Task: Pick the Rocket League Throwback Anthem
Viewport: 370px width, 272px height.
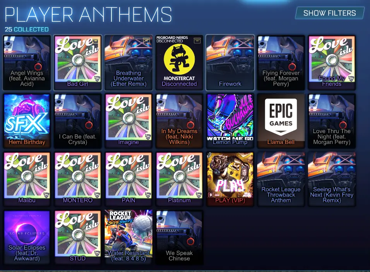Action: (281, 179)
